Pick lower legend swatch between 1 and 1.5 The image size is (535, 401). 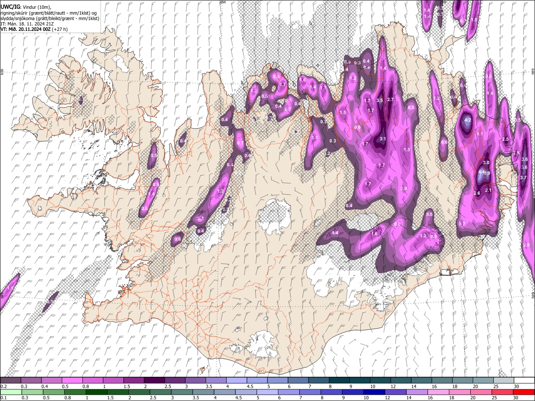click(97, 392)
